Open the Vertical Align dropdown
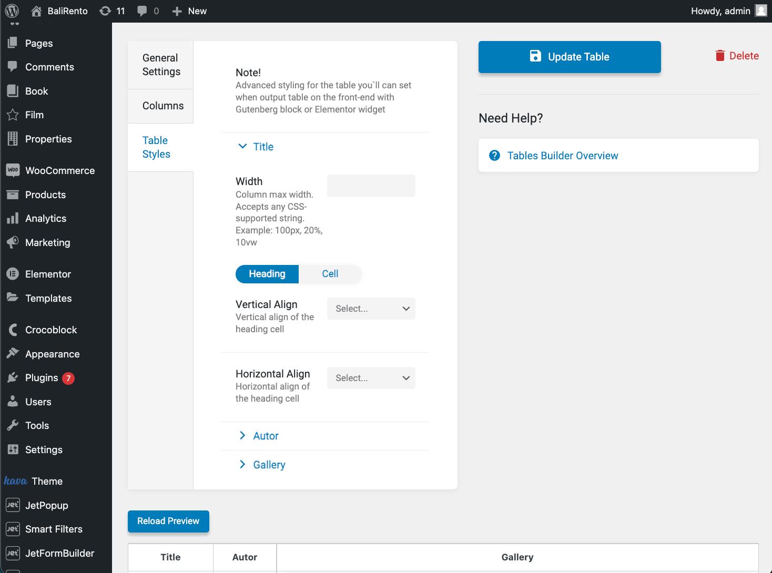 [371, 309]
